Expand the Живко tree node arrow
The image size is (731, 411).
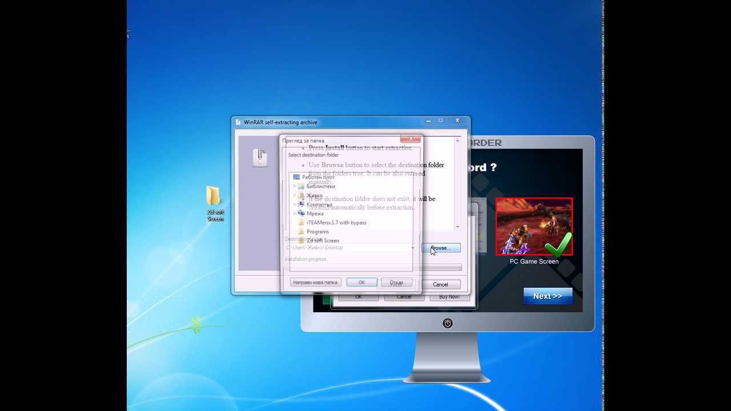pyautogui.click(x=295, y=195)
